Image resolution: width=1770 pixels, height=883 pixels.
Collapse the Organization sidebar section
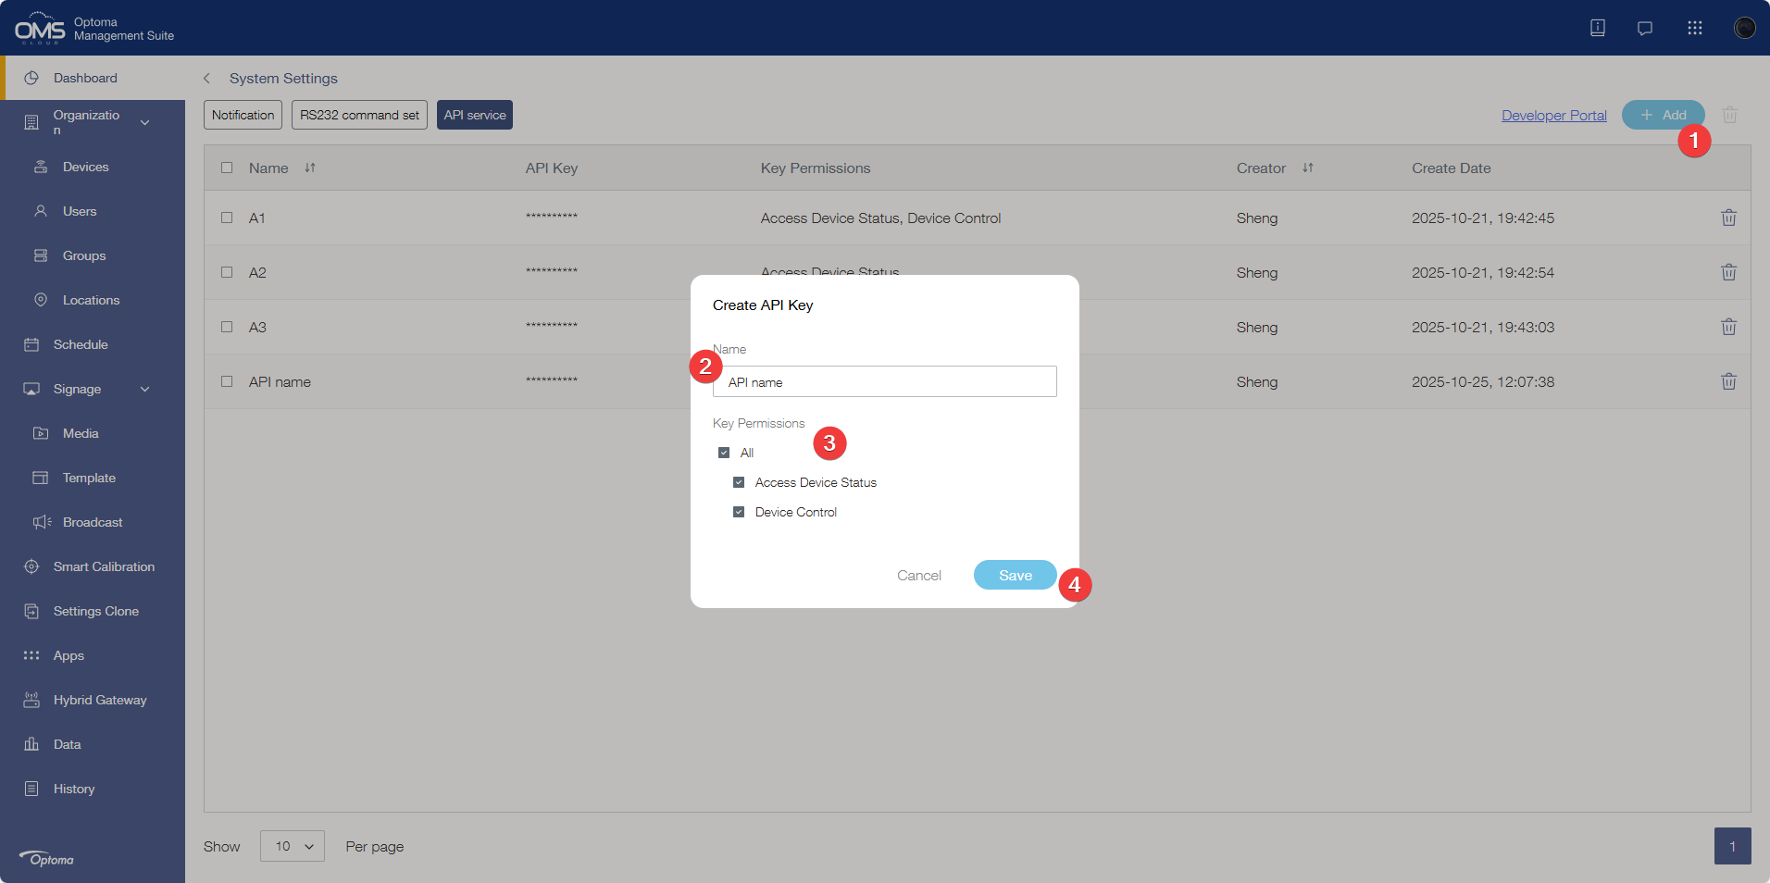pos(144,122)
